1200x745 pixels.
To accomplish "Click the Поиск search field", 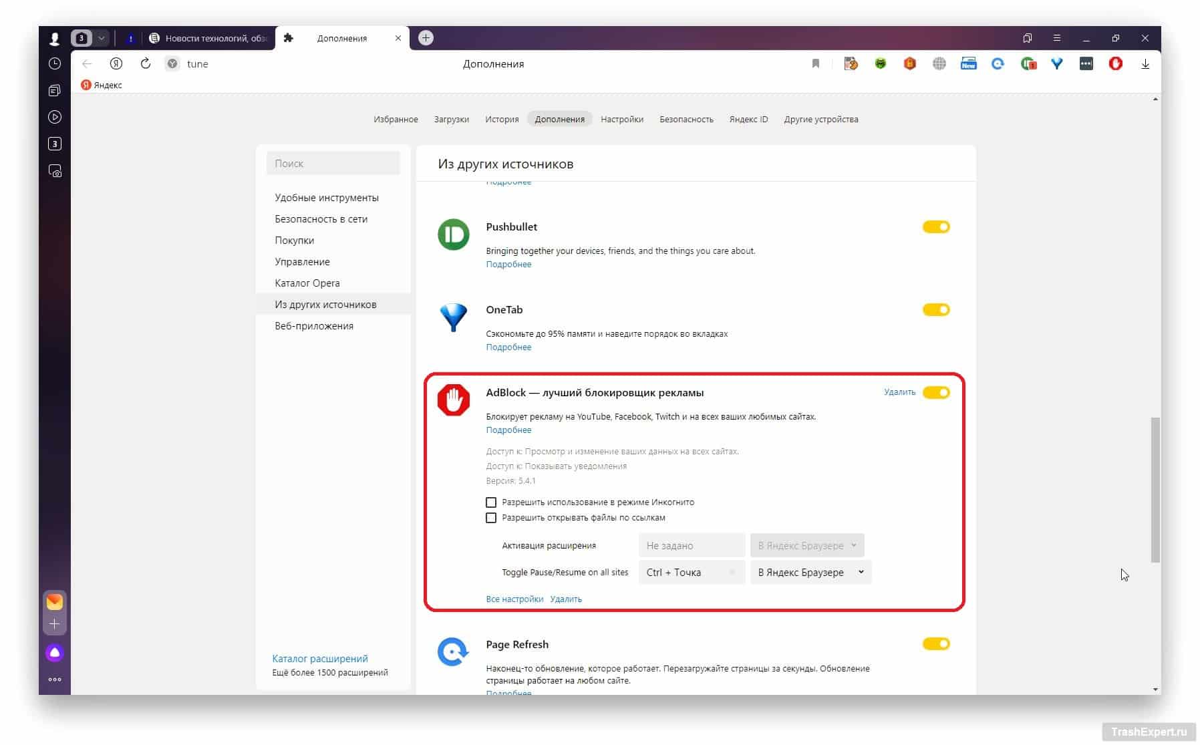I will (x=333, y=164).
